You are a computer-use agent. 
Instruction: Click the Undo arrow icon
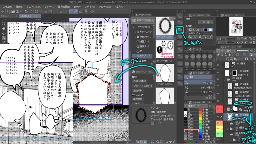[26, 12]
